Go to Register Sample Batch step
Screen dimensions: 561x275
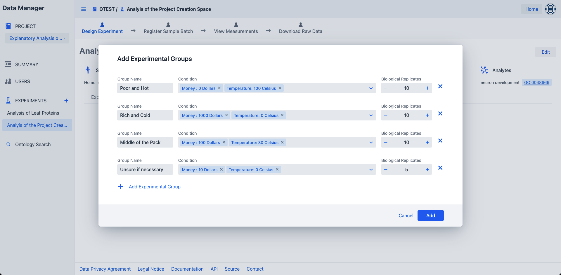tap(168, 28)
